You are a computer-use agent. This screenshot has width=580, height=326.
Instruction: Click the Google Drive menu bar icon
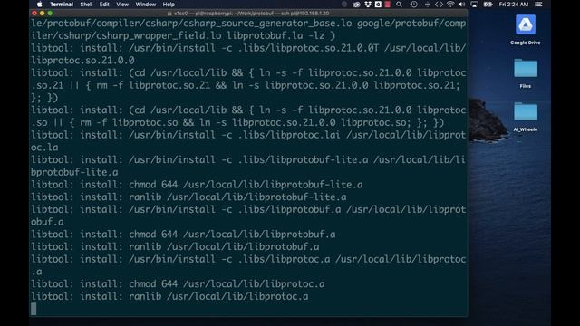coord(378,5)
